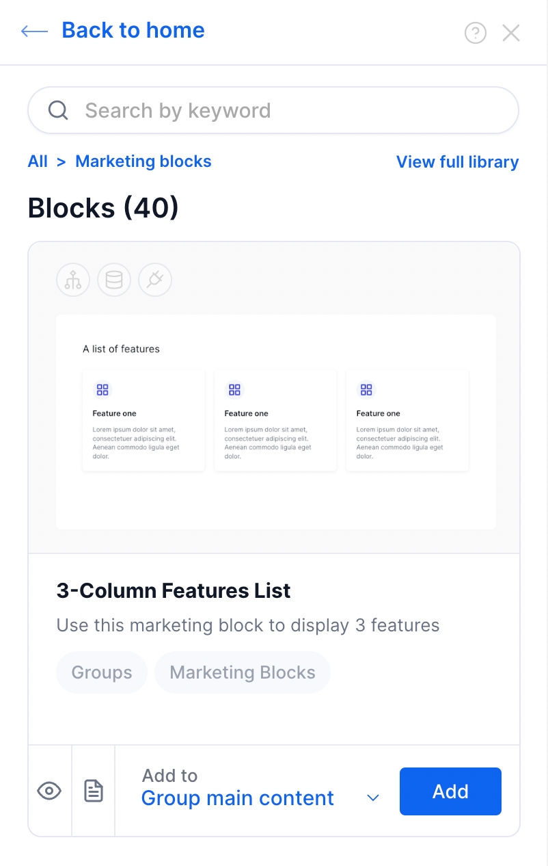Click the plug icon on block card
The width and height of the screenshot is (548, 866).
point(155,280)
